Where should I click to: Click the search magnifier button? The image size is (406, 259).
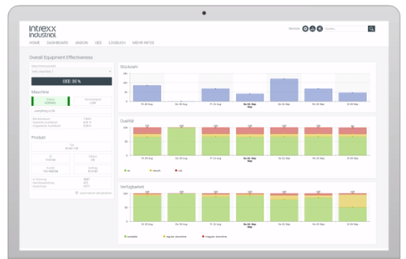(x=372, y=29)
